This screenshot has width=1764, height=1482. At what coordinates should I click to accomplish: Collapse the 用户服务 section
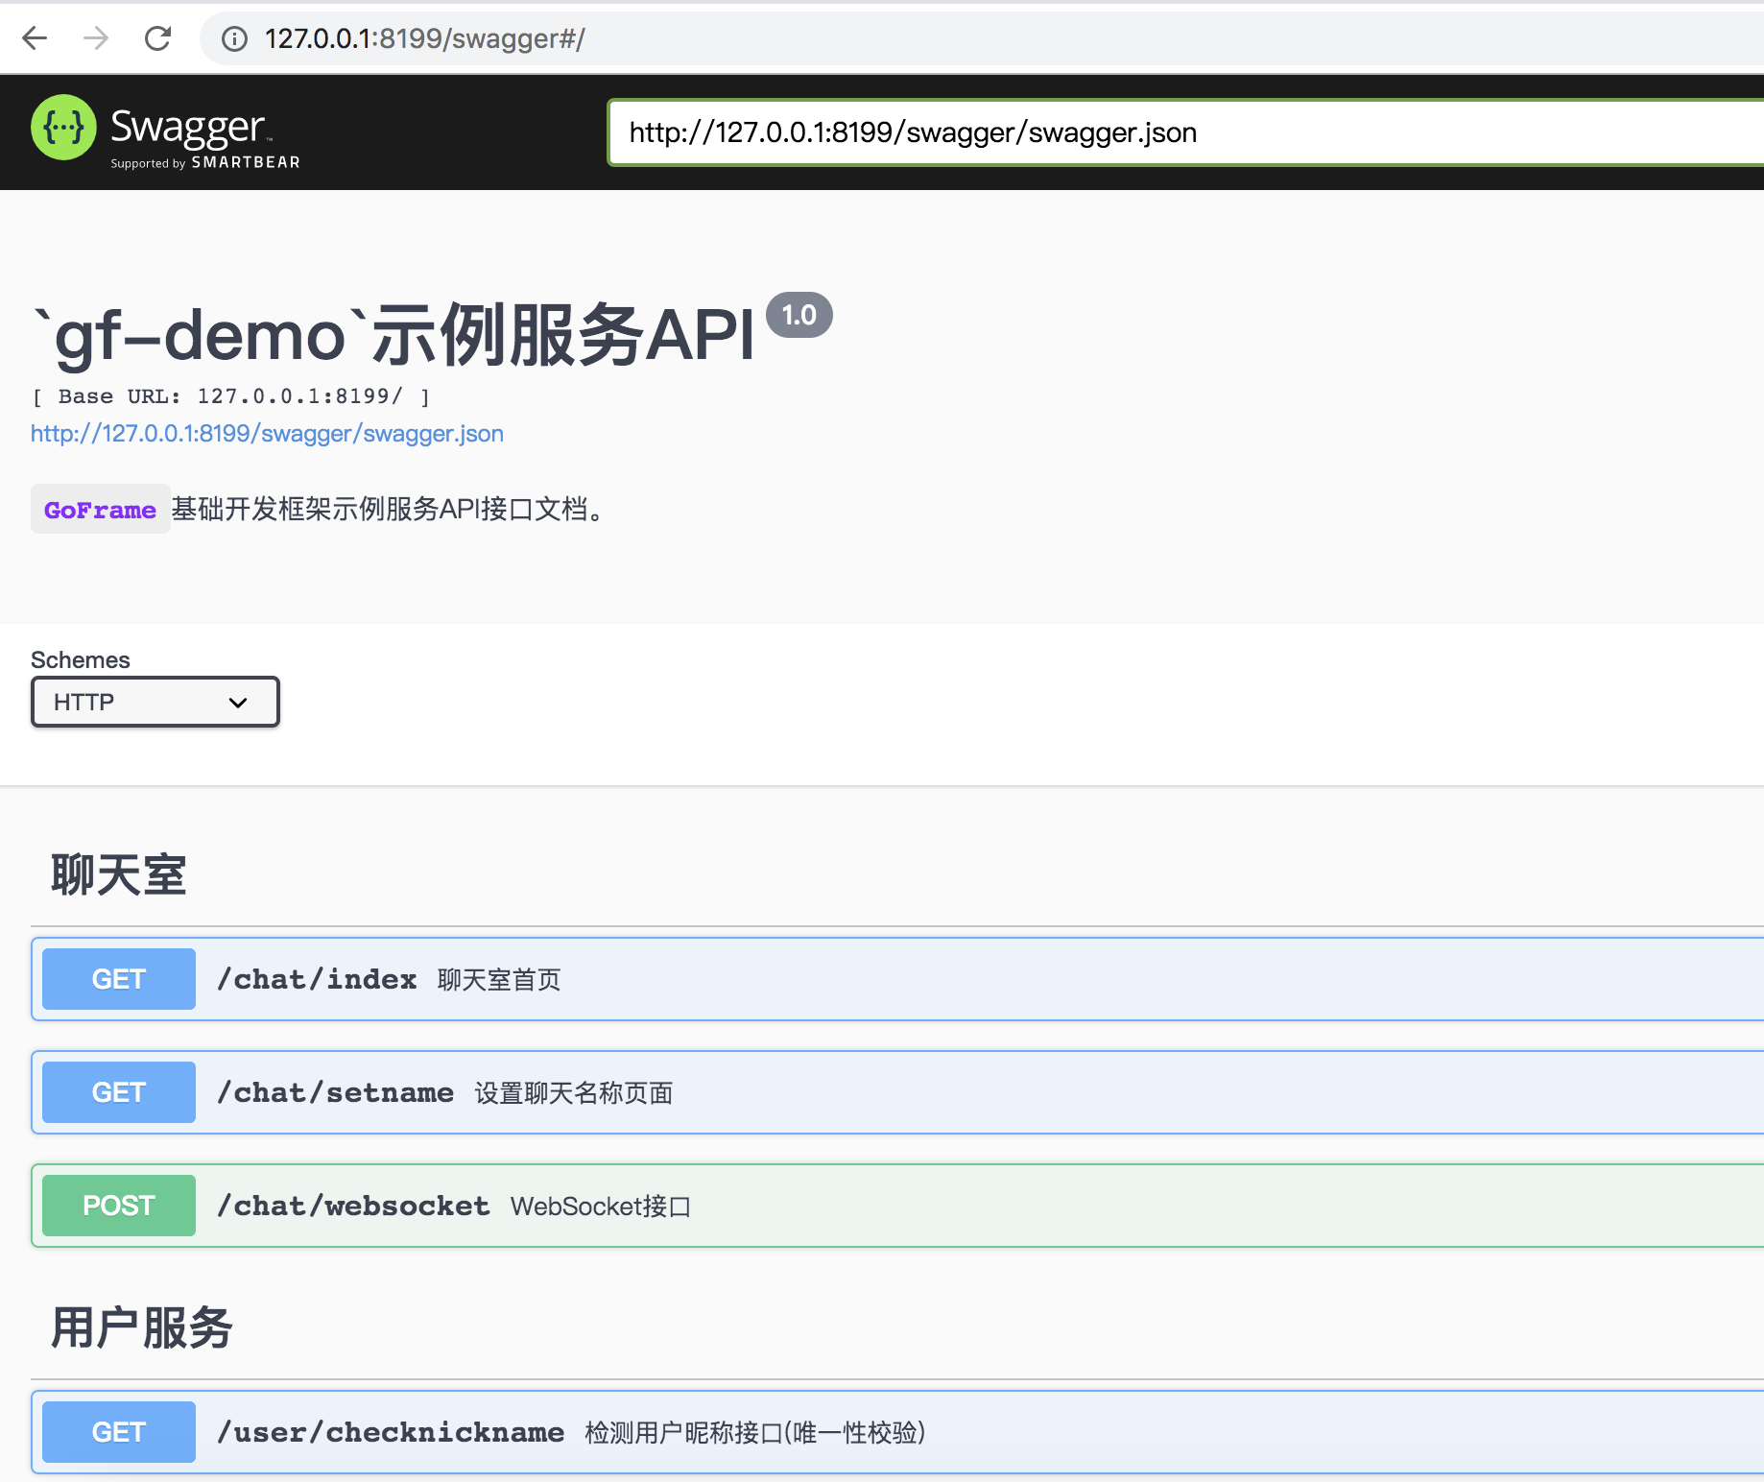(x=140, y=1328)
